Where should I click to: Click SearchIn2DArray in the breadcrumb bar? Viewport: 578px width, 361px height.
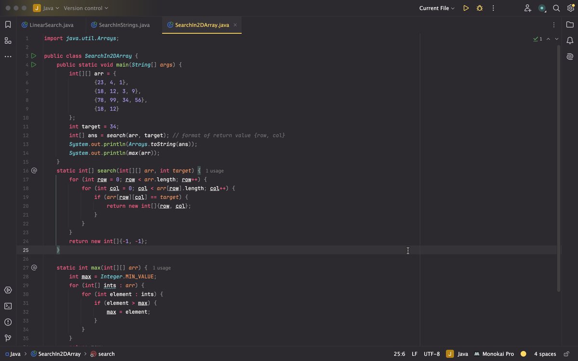(55, 354)
